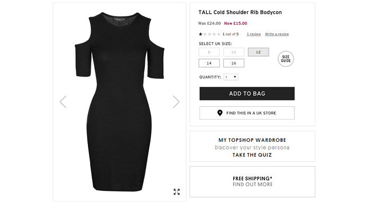
Task: Open Free Shipping Find Out More banner
Action: 252,181
